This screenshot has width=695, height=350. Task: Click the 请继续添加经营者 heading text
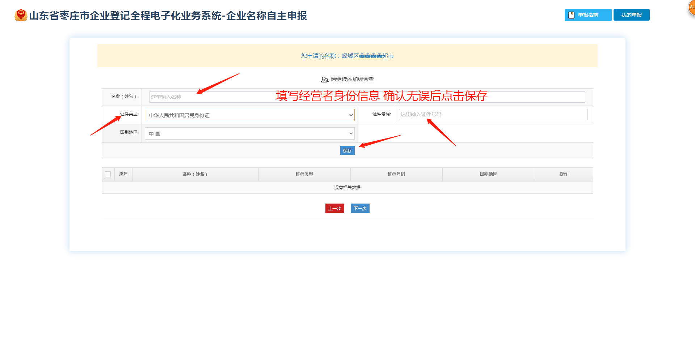click(x=352, y=79)
